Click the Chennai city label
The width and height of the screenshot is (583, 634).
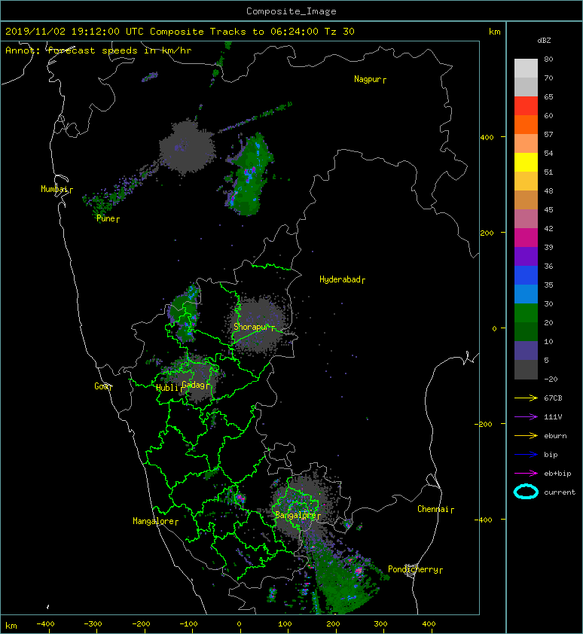[433, 509]
